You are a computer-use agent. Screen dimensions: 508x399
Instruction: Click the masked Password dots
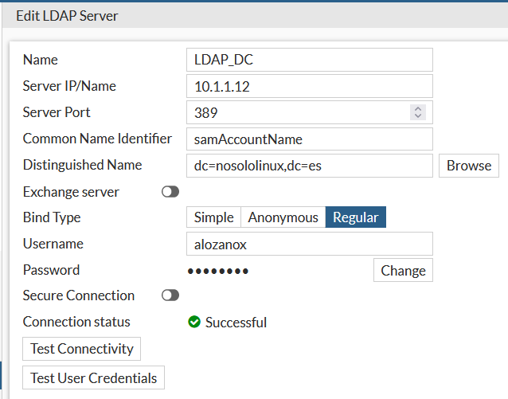[x=218, y=271]
